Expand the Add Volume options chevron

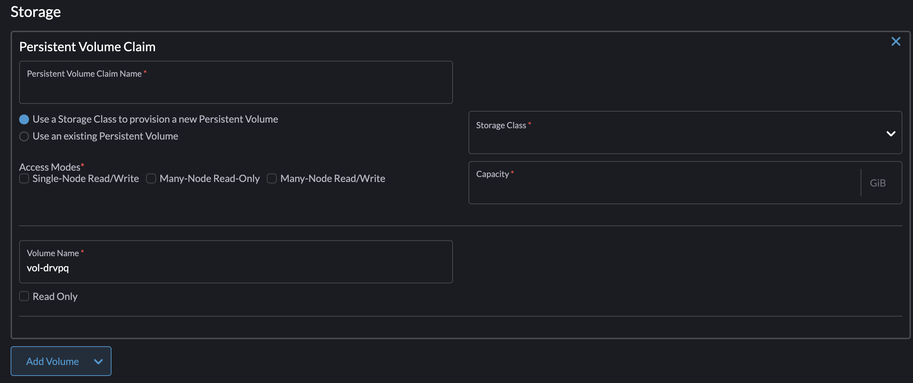(98, 362)
